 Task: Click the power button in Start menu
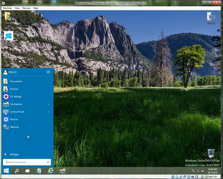point(48,72)
